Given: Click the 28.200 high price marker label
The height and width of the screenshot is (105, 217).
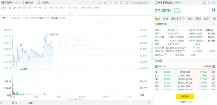Looking at the screenshot, I should pyautogui.click(x=54, y=35).
